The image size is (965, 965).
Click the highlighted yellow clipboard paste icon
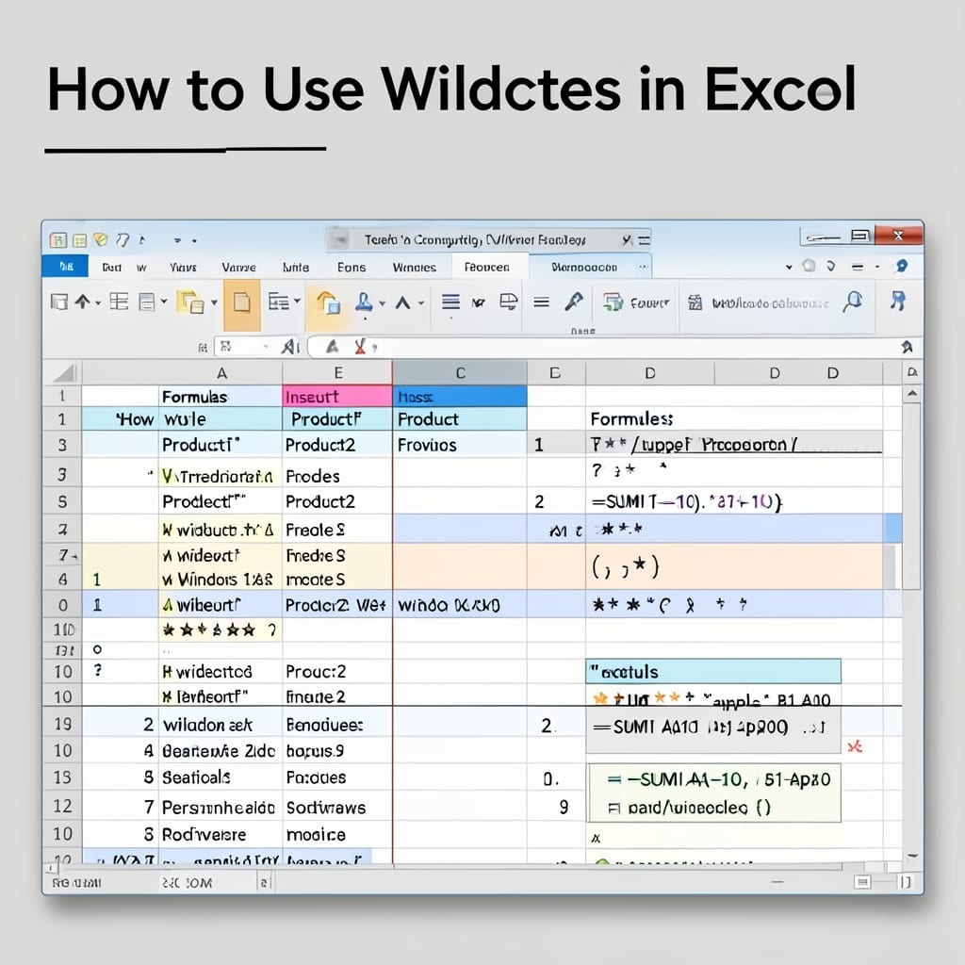click(x=328, y=303)
